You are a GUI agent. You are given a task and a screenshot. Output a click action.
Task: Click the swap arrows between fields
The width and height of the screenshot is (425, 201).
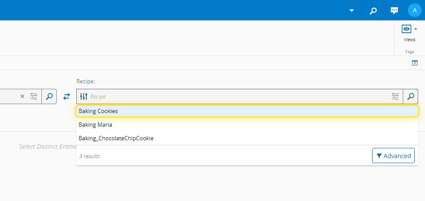67,96
